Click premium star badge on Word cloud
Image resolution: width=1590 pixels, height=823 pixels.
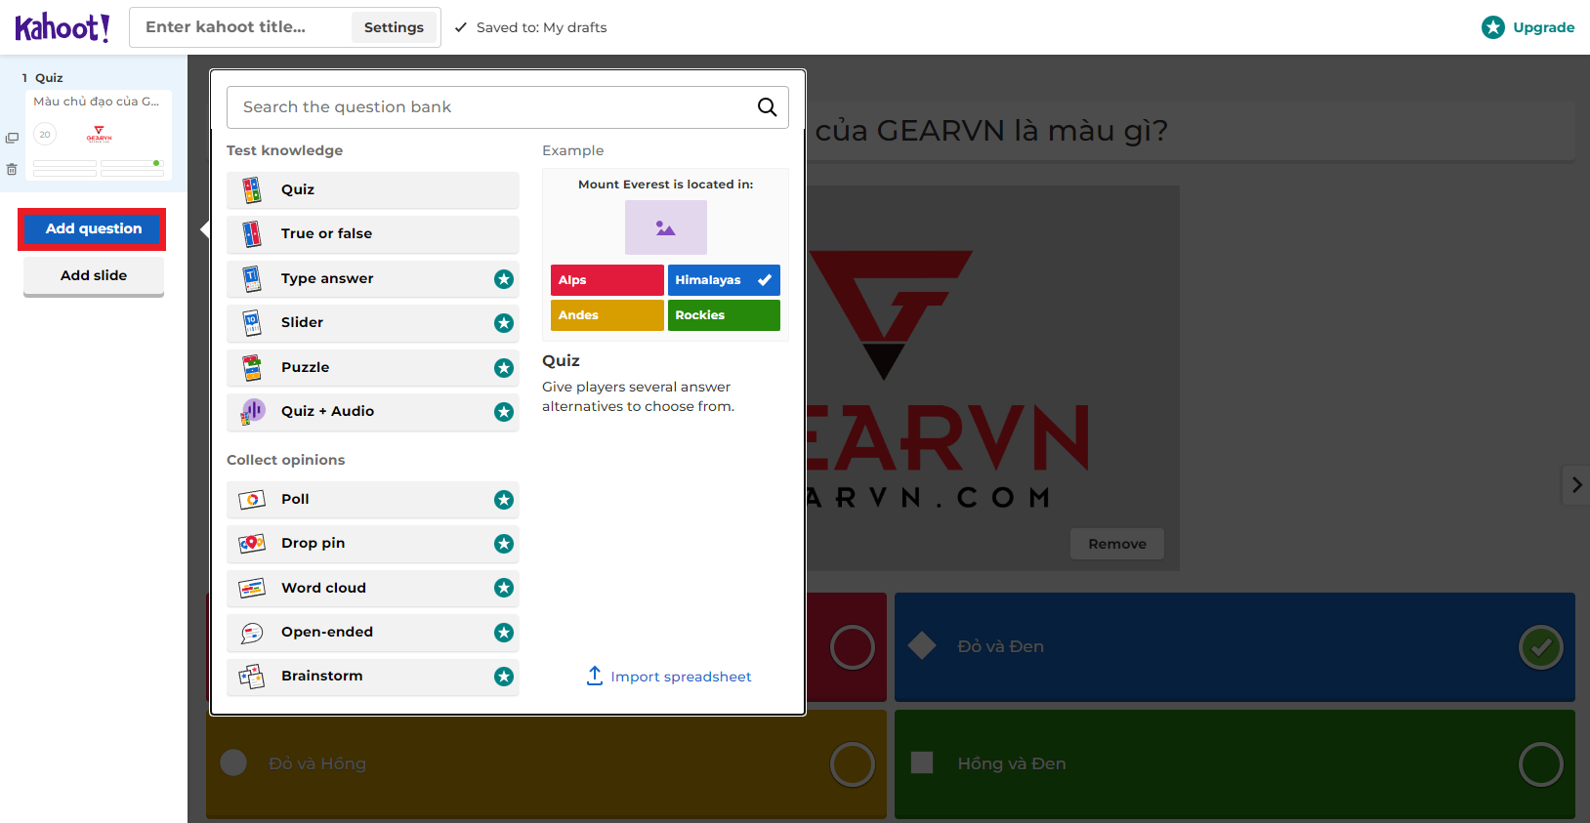504,588
